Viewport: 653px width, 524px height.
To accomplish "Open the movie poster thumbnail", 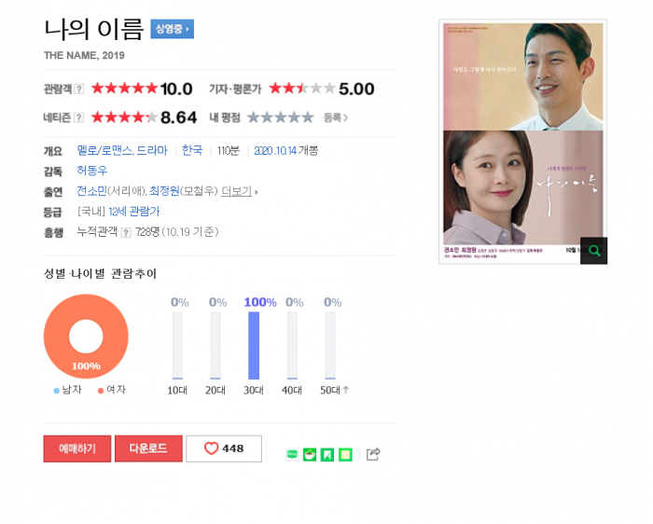I will point(522,142).
